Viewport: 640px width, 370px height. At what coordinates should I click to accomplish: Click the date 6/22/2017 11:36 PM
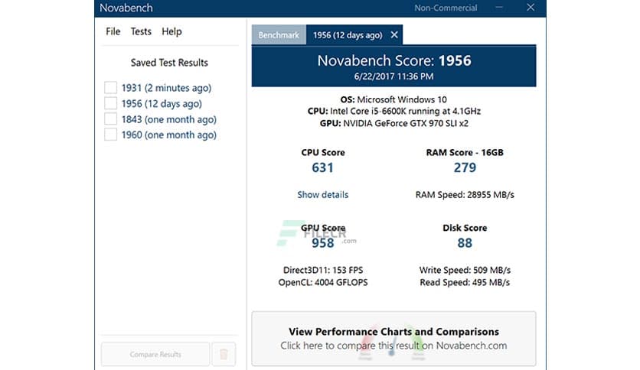(394, 76)
